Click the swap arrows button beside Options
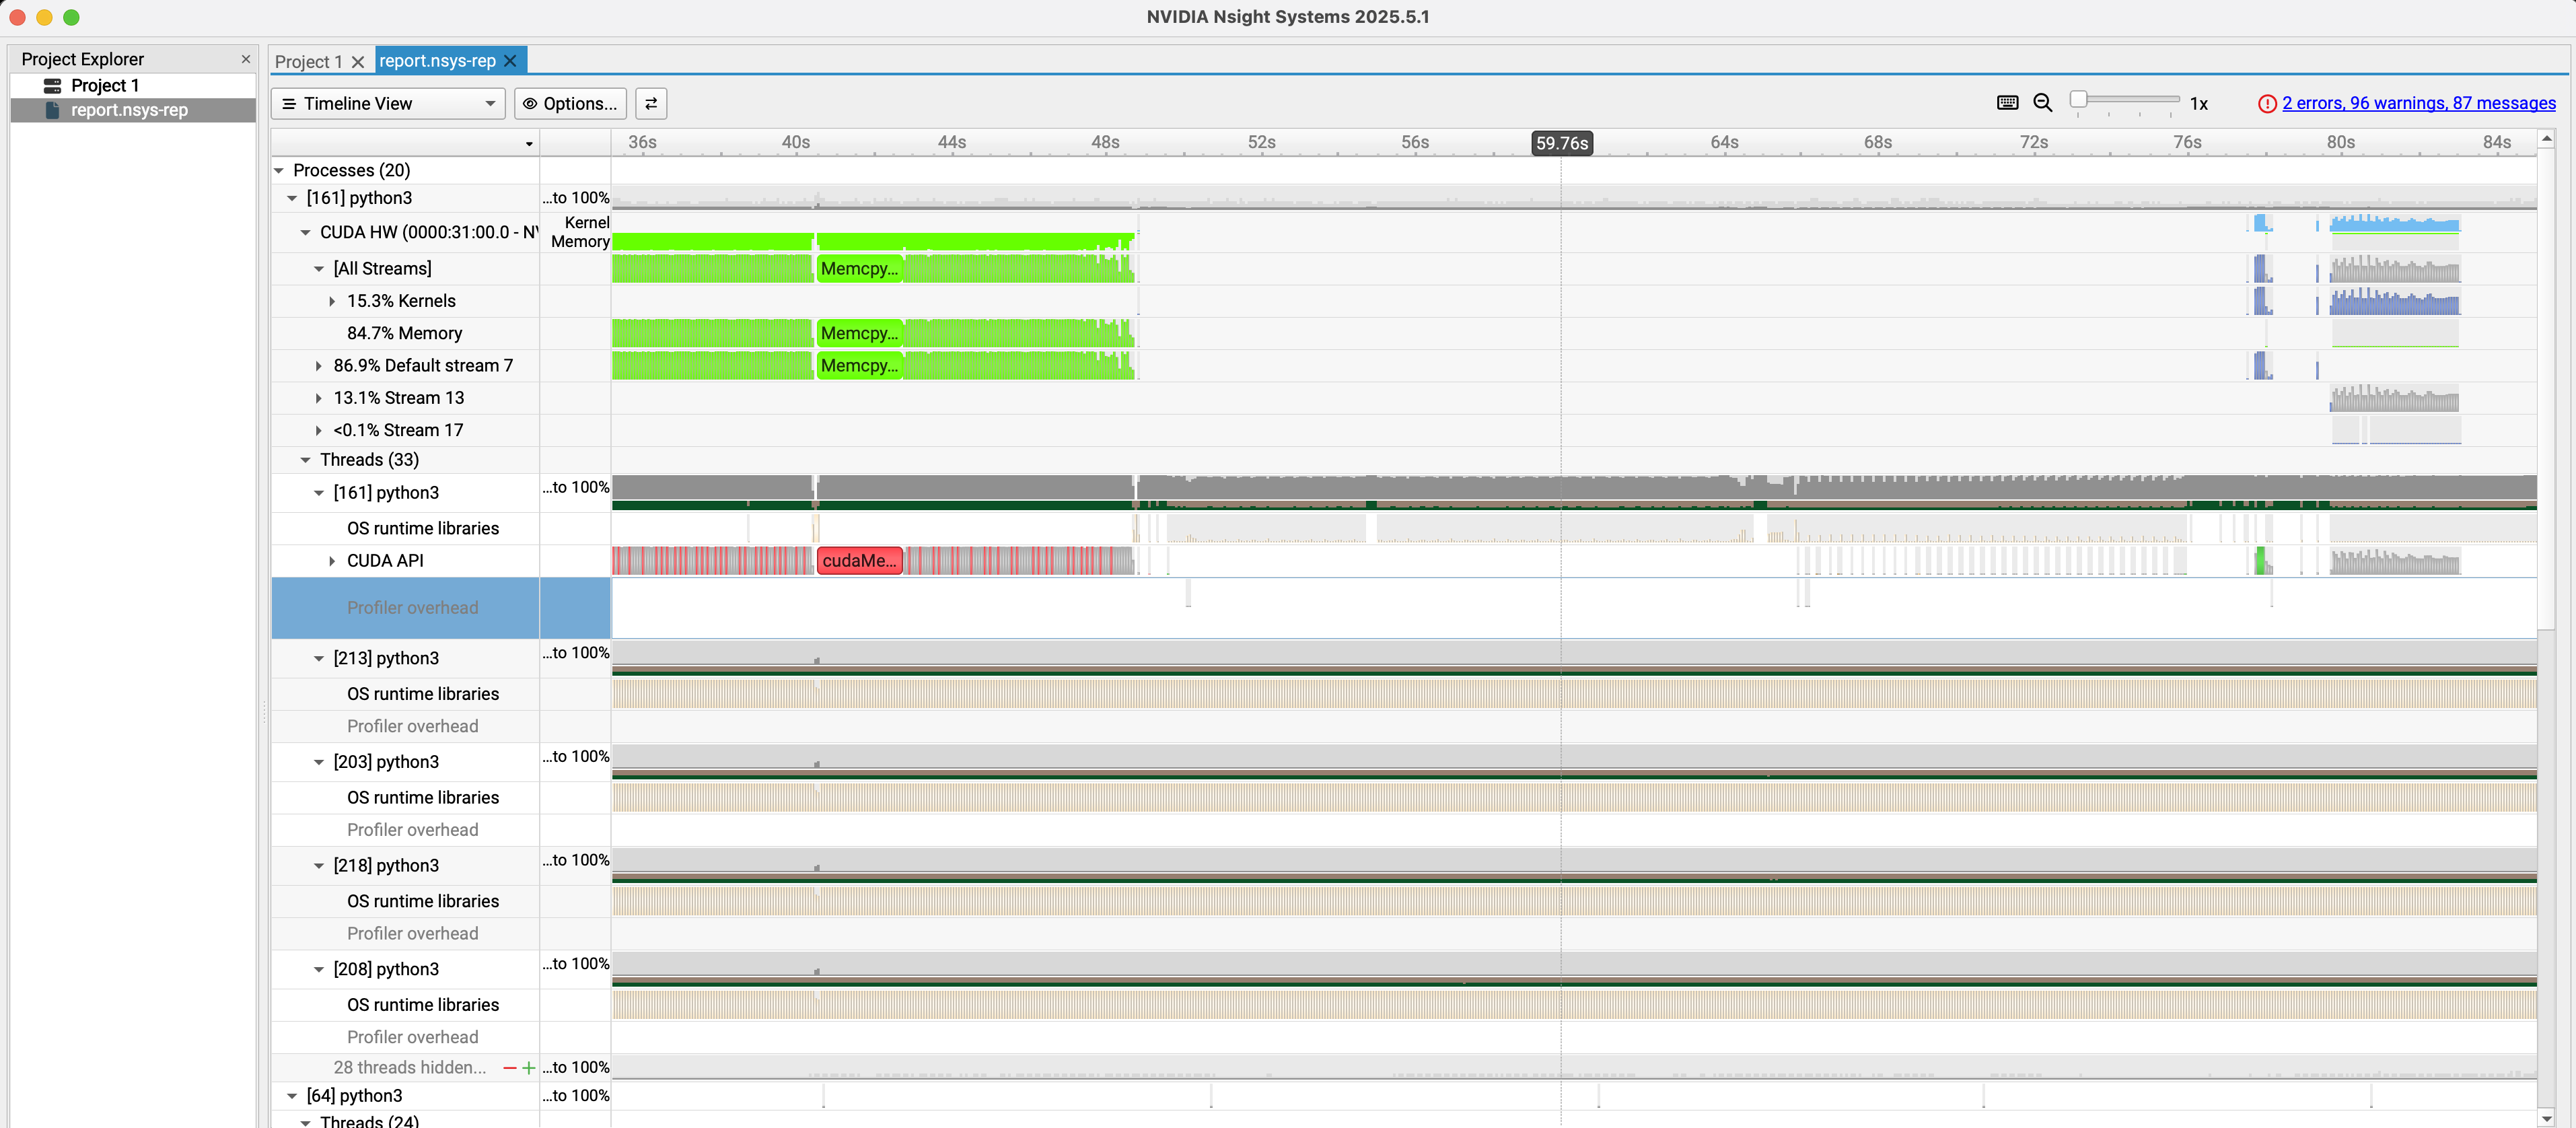The image size is (2576, 1128). click(x=651, y=104)
